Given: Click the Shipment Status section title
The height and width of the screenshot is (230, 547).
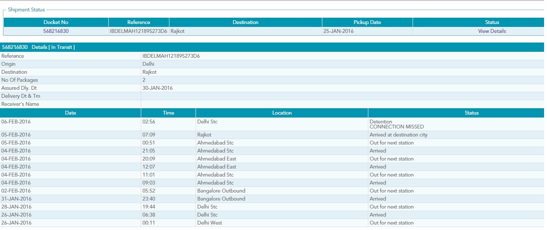Looking at the screenshot, I should (x=27, y=10).
